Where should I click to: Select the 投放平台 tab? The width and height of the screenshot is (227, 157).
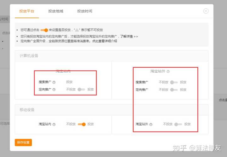pyautogui.click(x=26, y=11)
